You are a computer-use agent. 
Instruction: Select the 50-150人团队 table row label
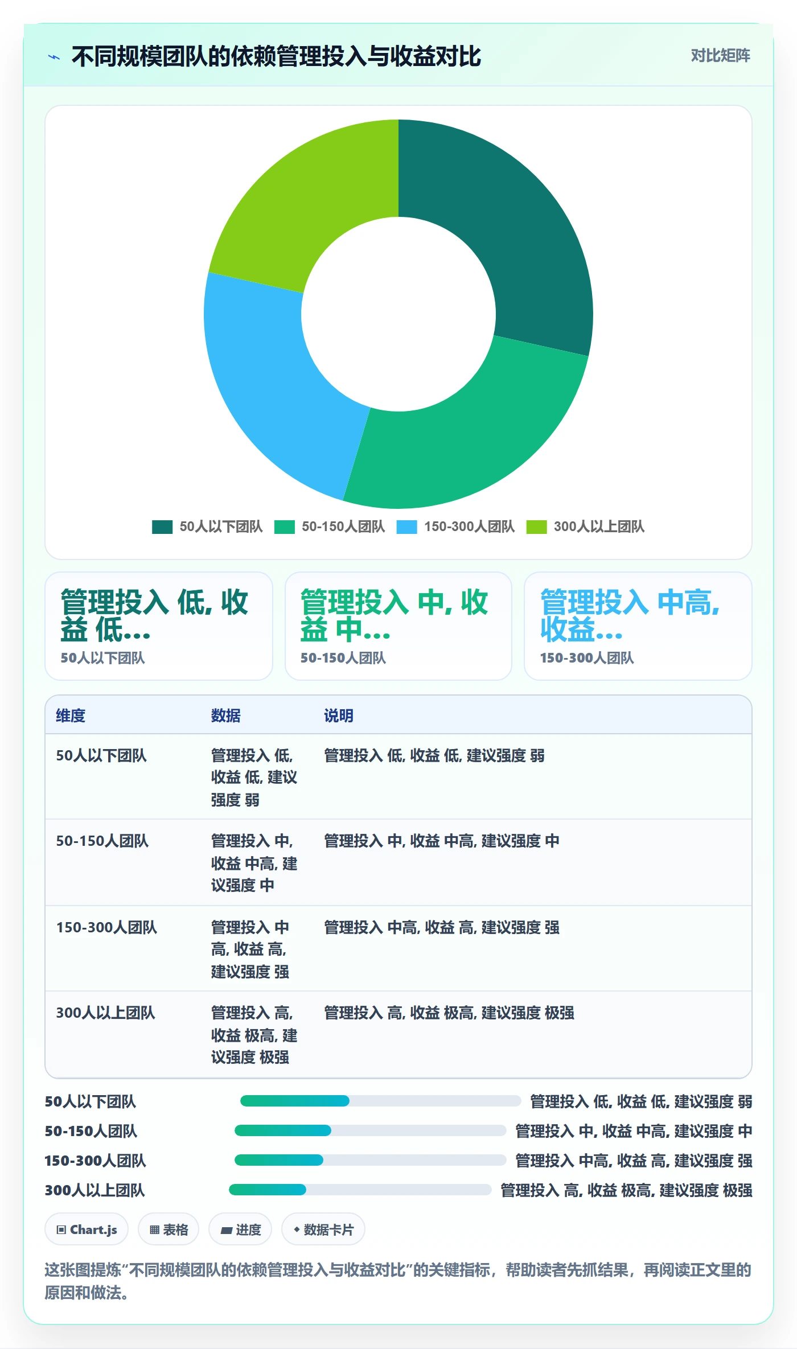coord(102,841)
